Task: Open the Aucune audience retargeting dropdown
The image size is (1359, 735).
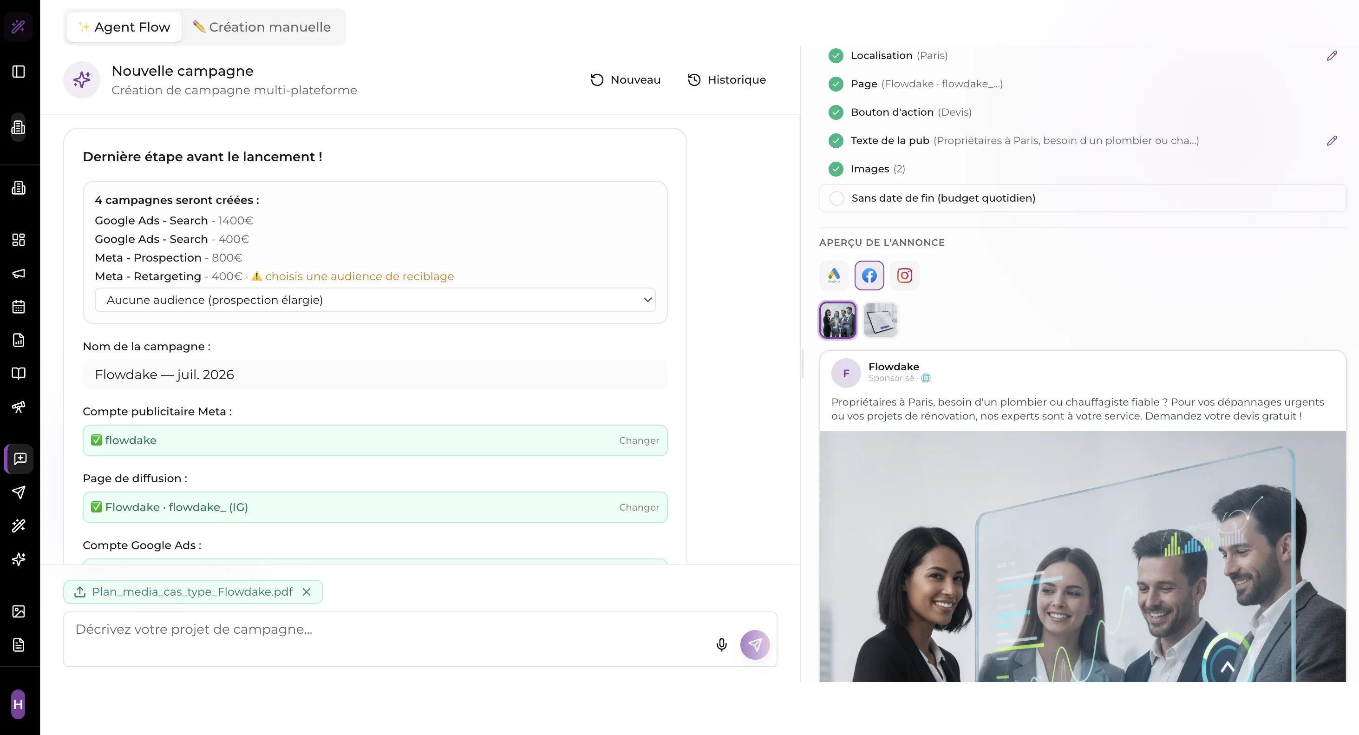Action: pyautogui.click(x=375, y=300)
